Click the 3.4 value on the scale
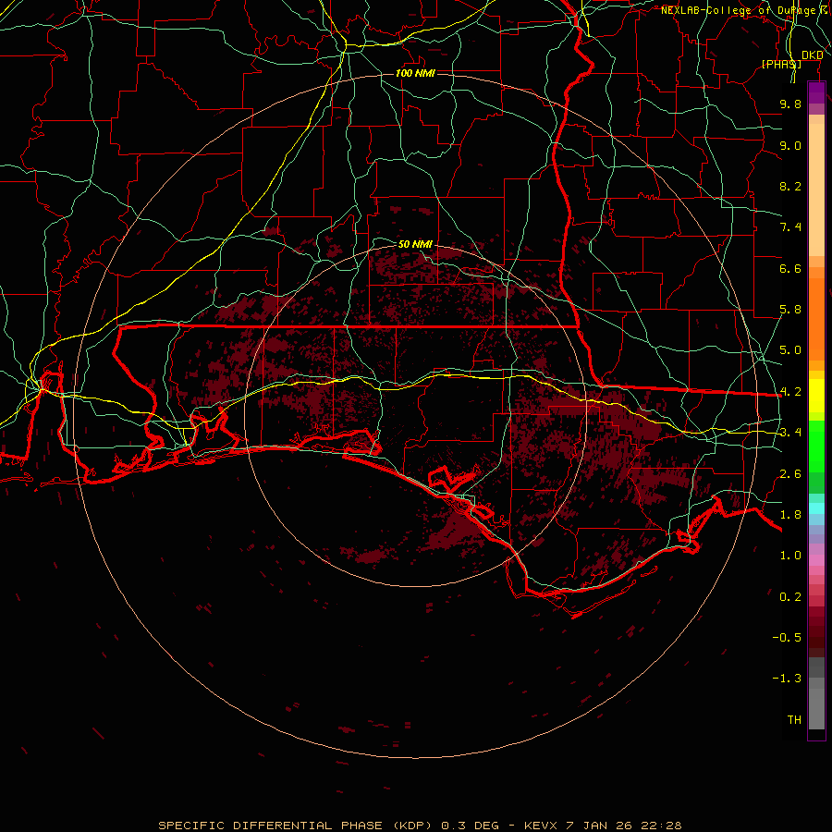 tap(790, 433)
